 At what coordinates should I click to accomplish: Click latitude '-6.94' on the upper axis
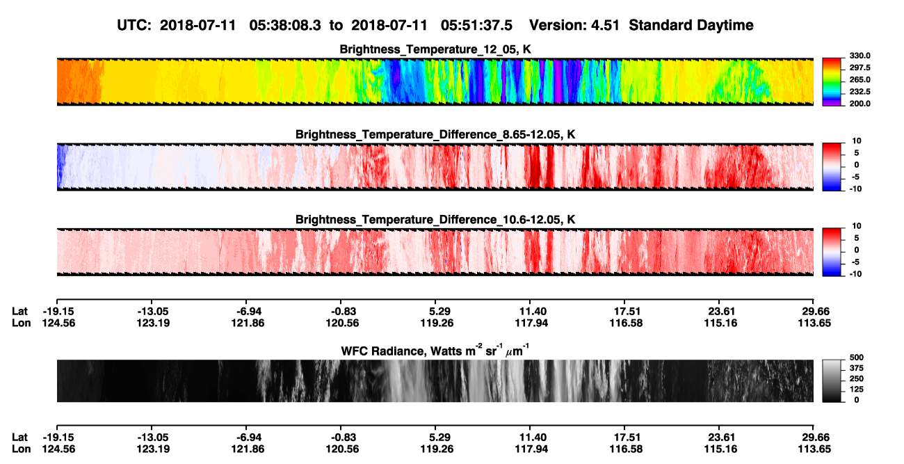(249, 312)
